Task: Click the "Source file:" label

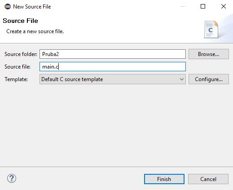Action: pyautogui.click(x=18, y=67)
